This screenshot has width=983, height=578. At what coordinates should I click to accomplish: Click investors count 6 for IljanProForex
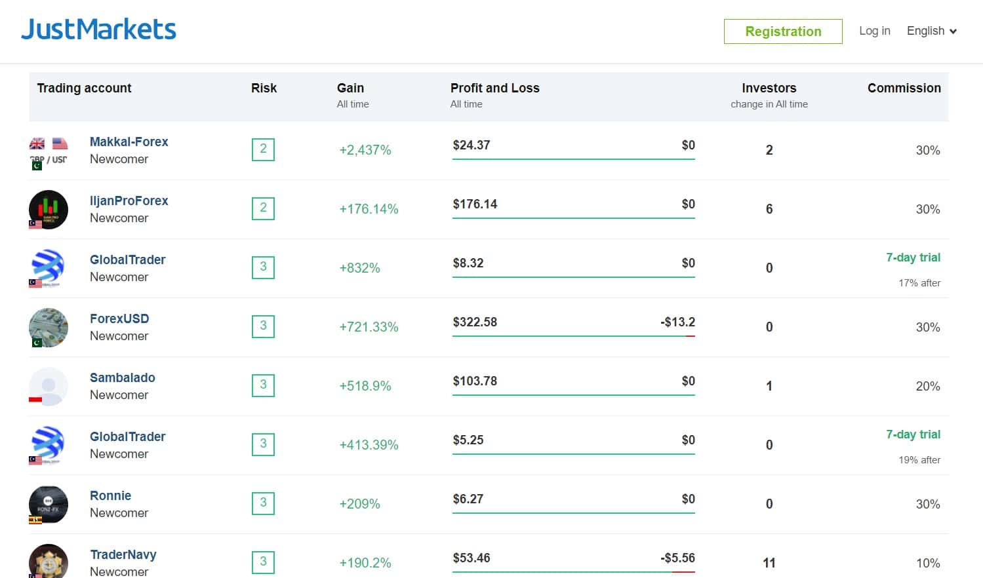(x=769, y=209)
